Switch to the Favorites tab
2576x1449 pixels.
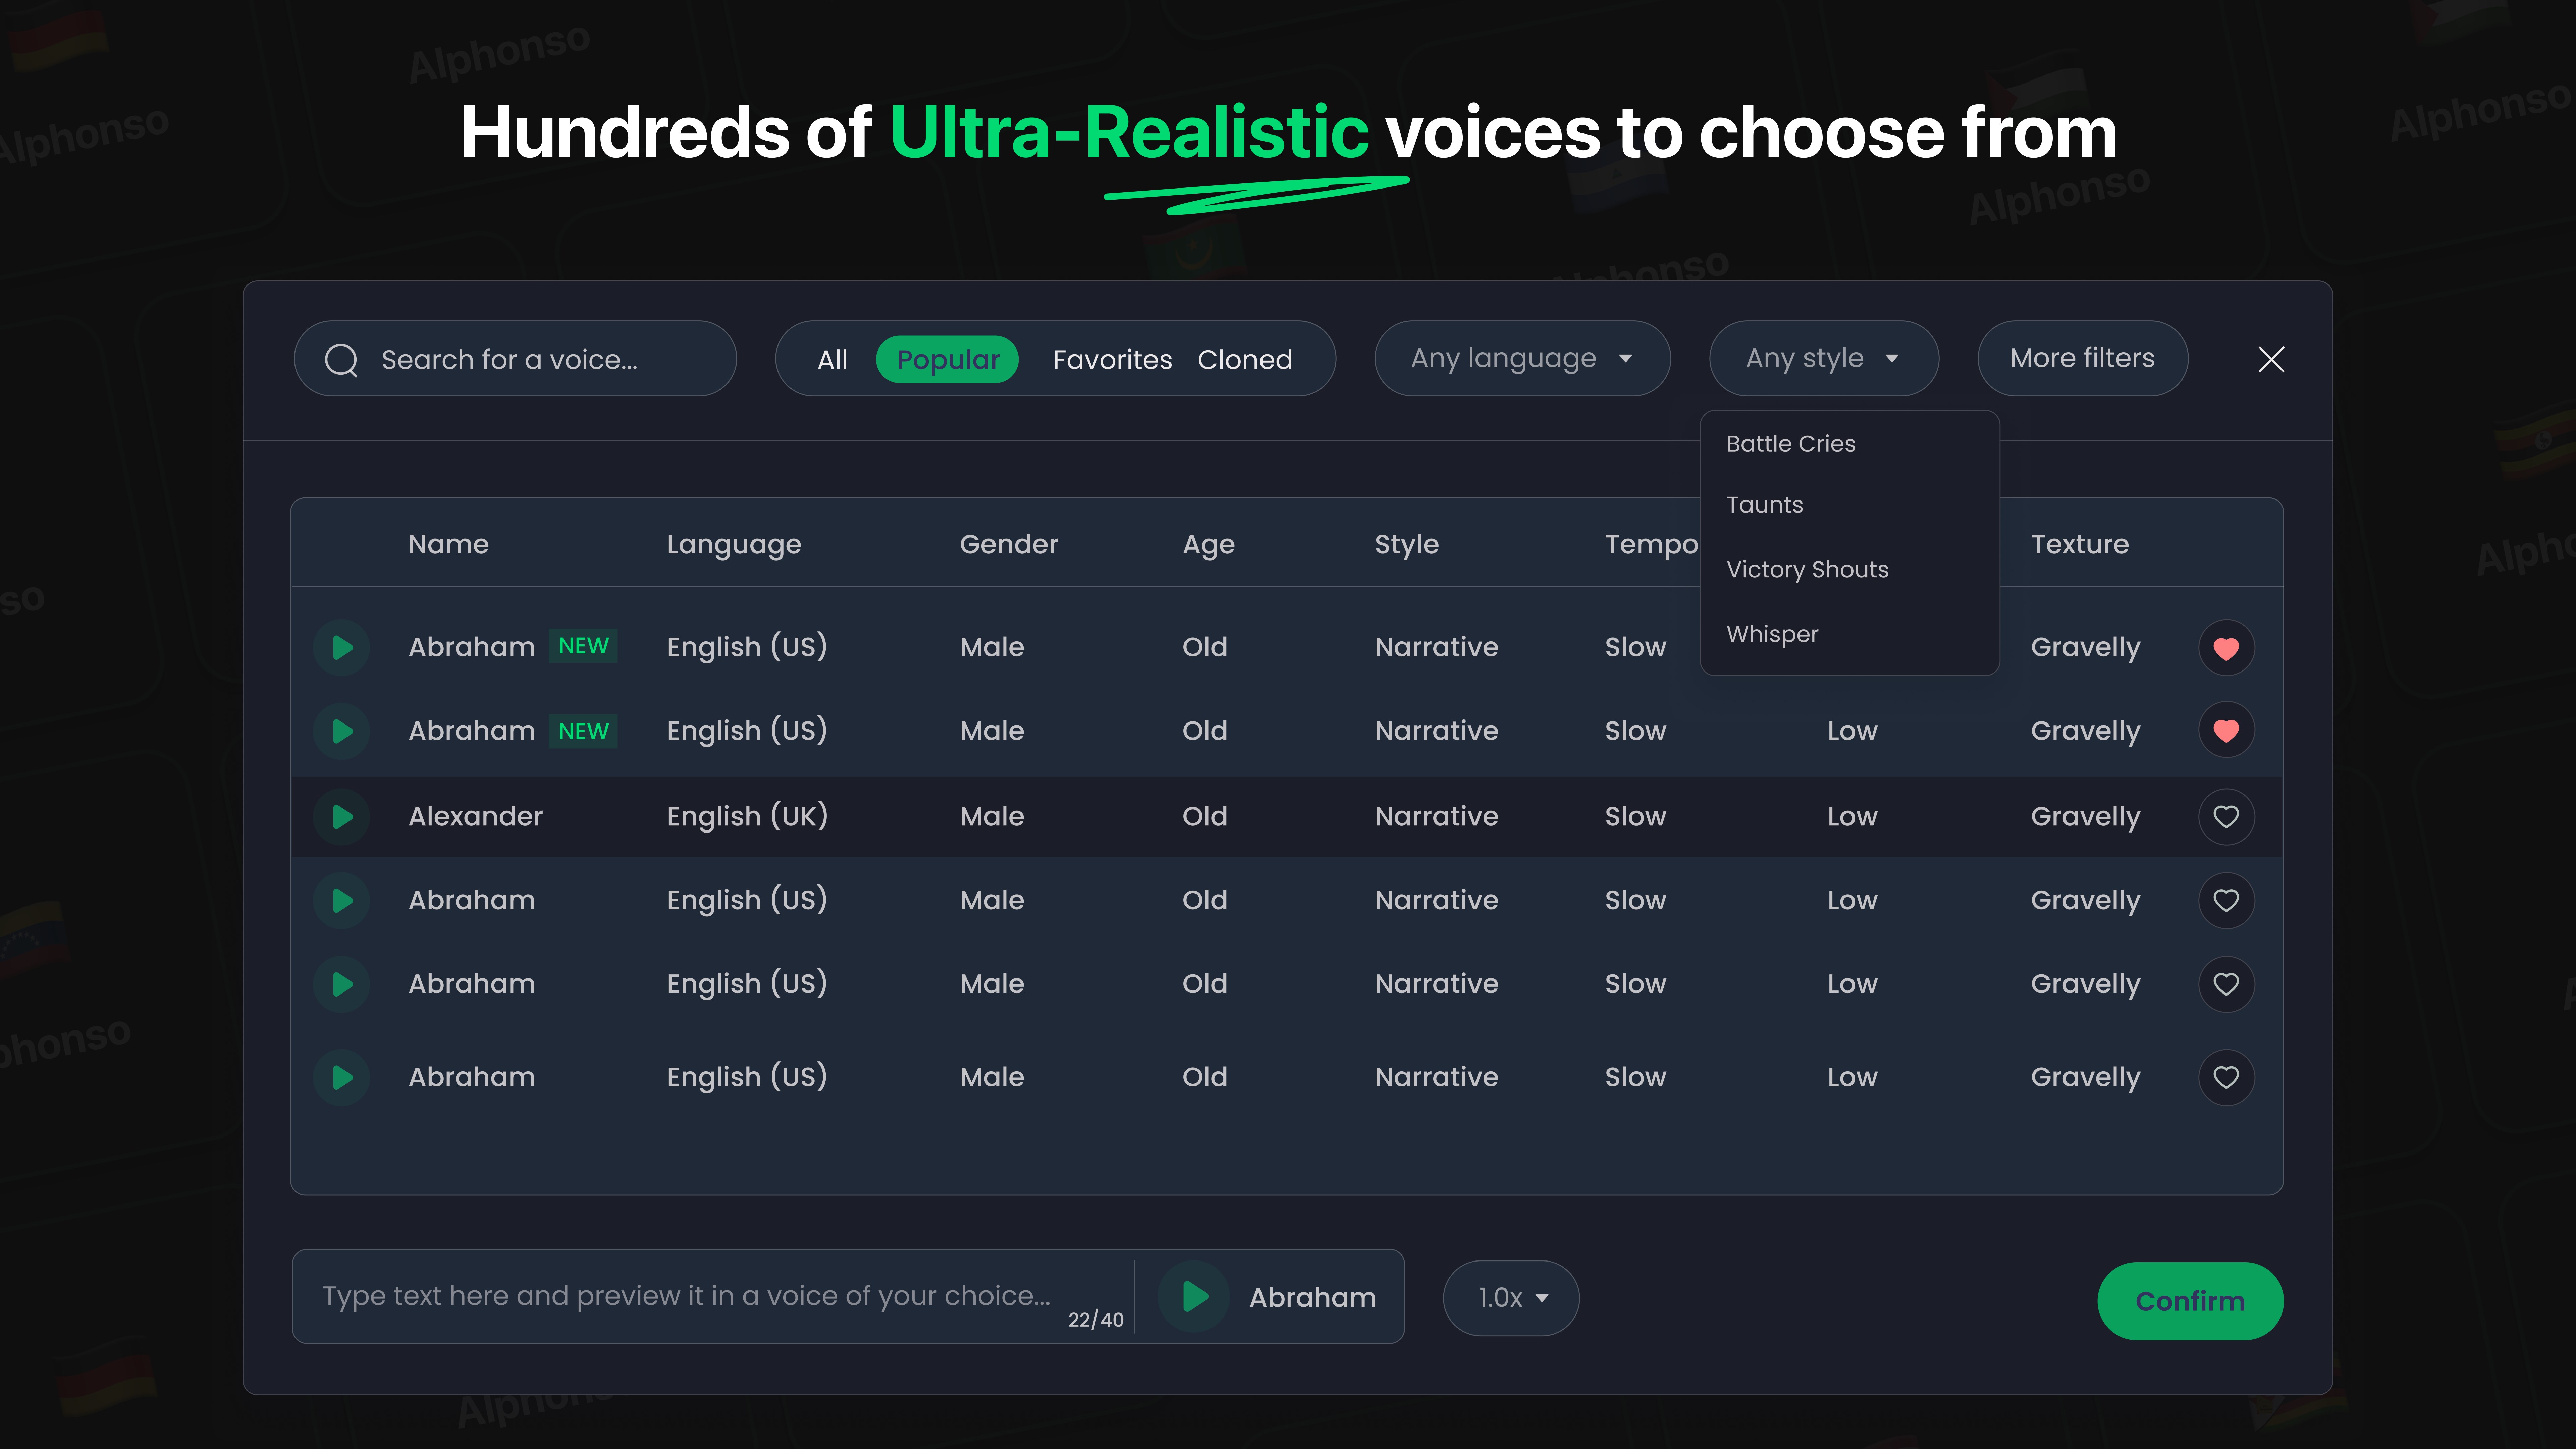coord(1112,359)
